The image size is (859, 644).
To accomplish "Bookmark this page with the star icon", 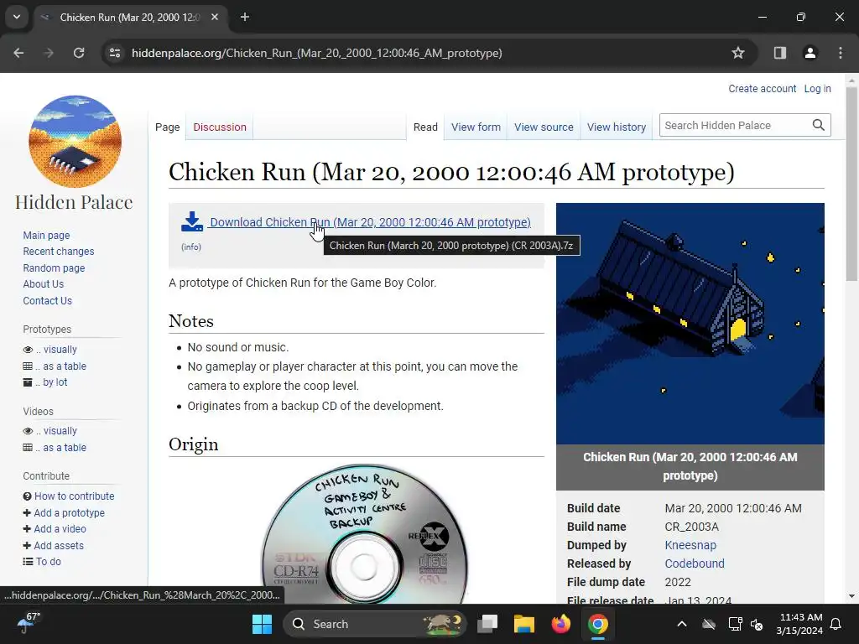I will (738, 53).
